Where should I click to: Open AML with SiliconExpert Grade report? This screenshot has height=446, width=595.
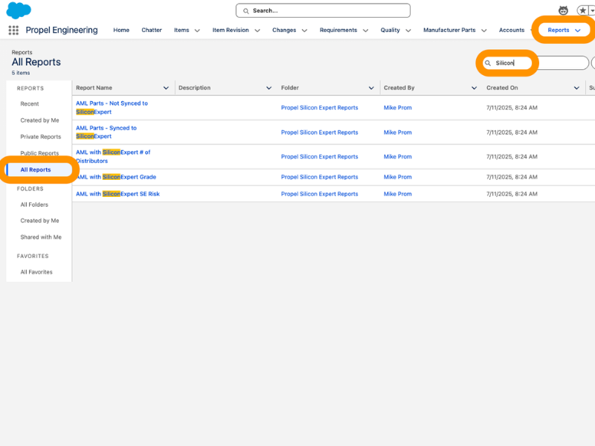click(116, 177)
